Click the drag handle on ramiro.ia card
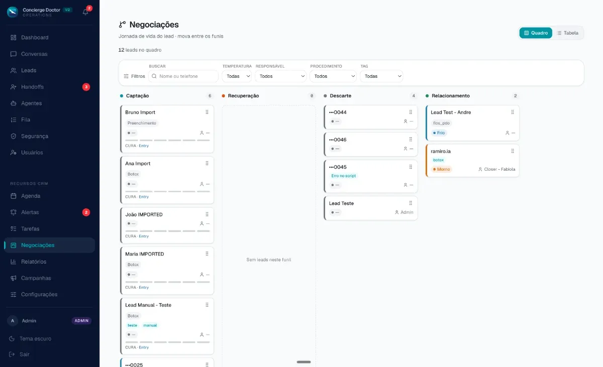 pos(513,151)
